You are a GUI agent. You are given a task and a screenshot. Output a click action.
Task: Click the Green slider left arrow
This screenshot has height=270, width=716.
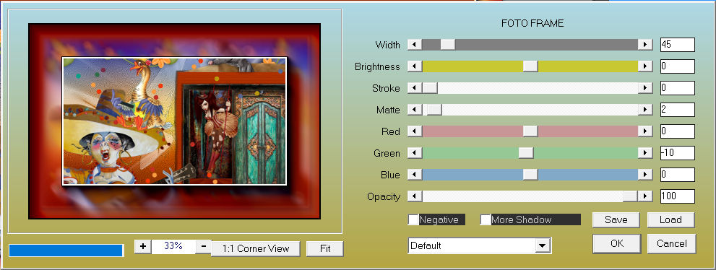(x=415, y=153)
